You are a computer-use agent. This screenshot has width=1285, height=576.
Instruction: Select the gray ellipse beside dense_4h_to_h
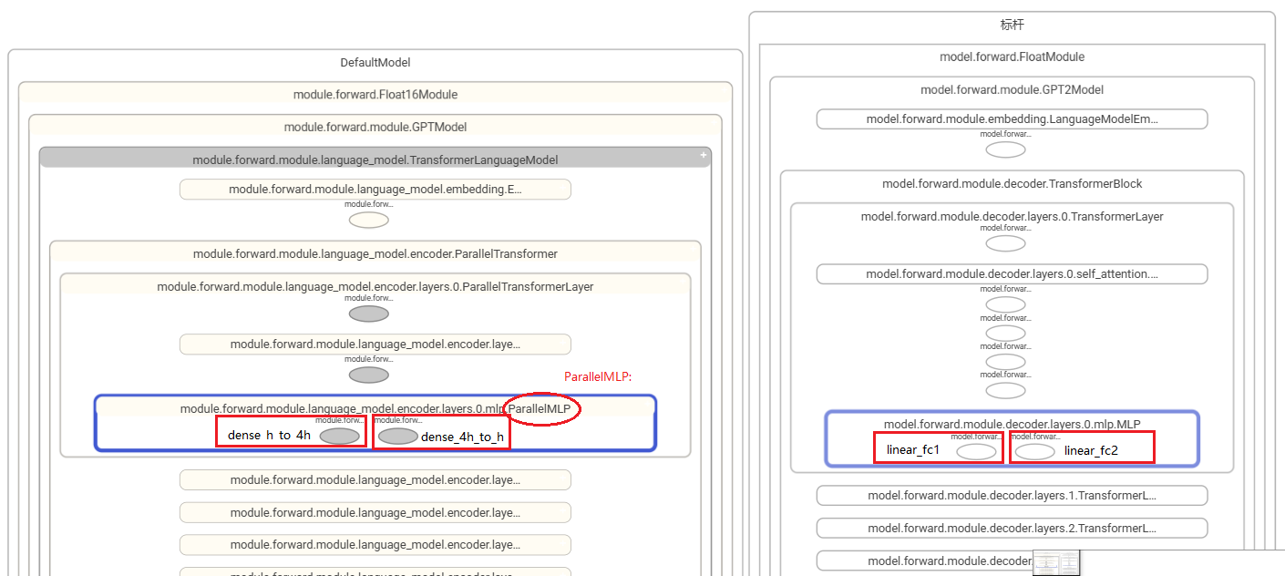(x=398, y=436)
